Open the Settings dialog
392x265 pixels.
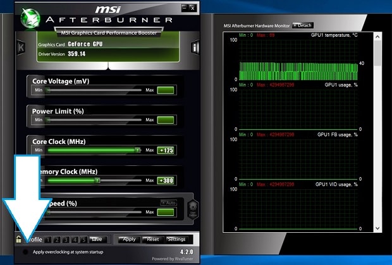coord(176,240)
